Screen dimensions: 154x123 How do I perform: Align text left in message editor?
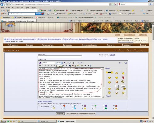pyautogui.click(x=49, y=65)
